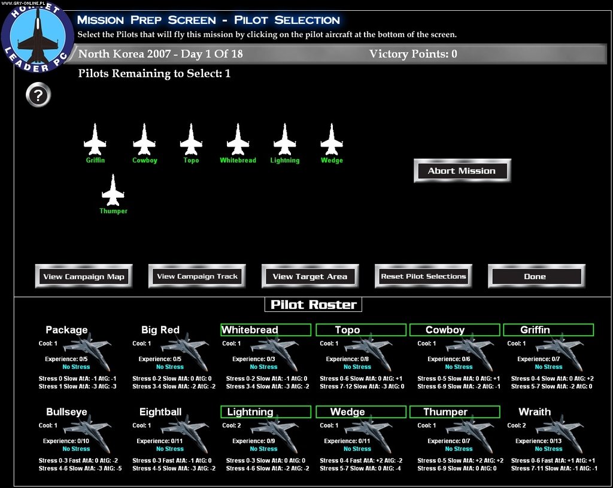The height and width of the screenshot is (488, 613).
Task: Click the Abort Mission button
Action: click(462, 170)
